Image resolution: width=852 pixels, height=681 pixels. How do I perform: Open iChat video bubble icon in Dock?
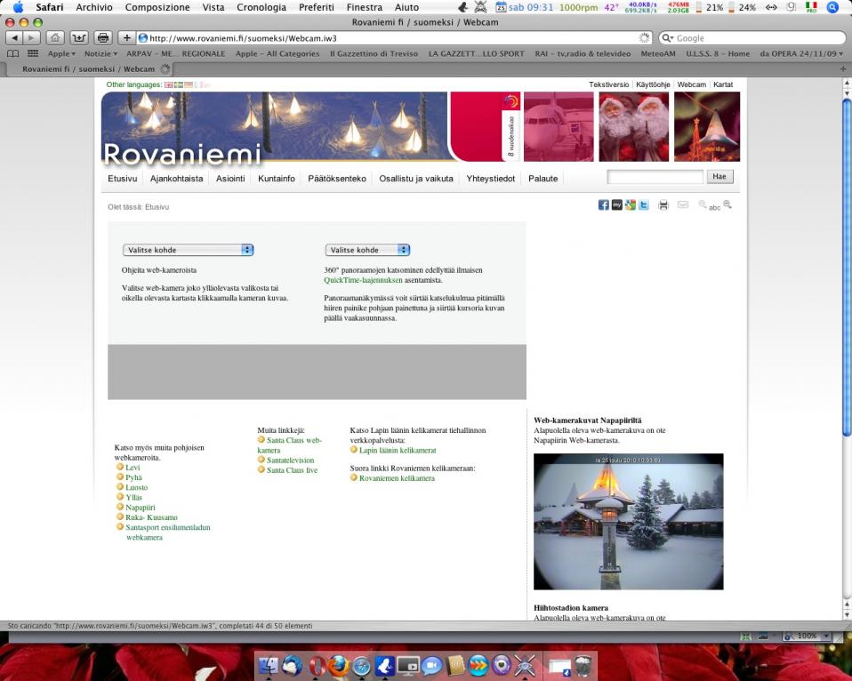pyautogui.click(x=432, y=666)
